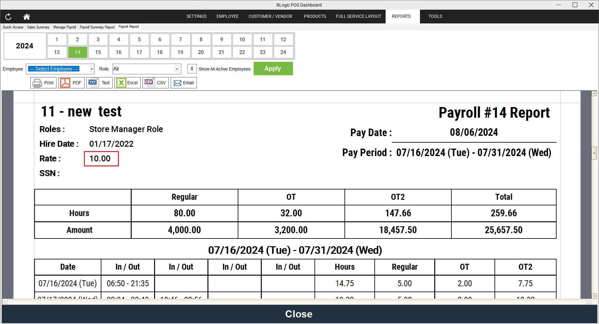Click the vertical scrollbar thumb of report

click(x=594, y=153)
